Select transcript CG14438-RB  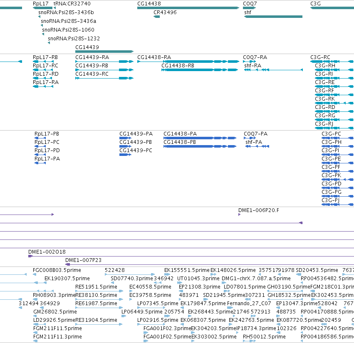click(x=200, y=70)
